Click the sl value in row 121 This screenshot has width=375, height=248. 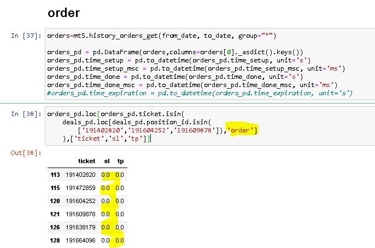(x=106, y=214)
